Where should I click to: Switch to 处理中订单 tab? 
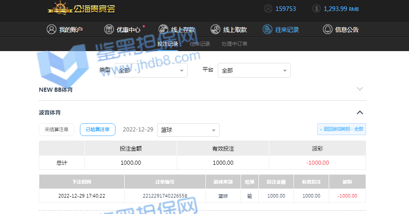(x=234, y=44)
